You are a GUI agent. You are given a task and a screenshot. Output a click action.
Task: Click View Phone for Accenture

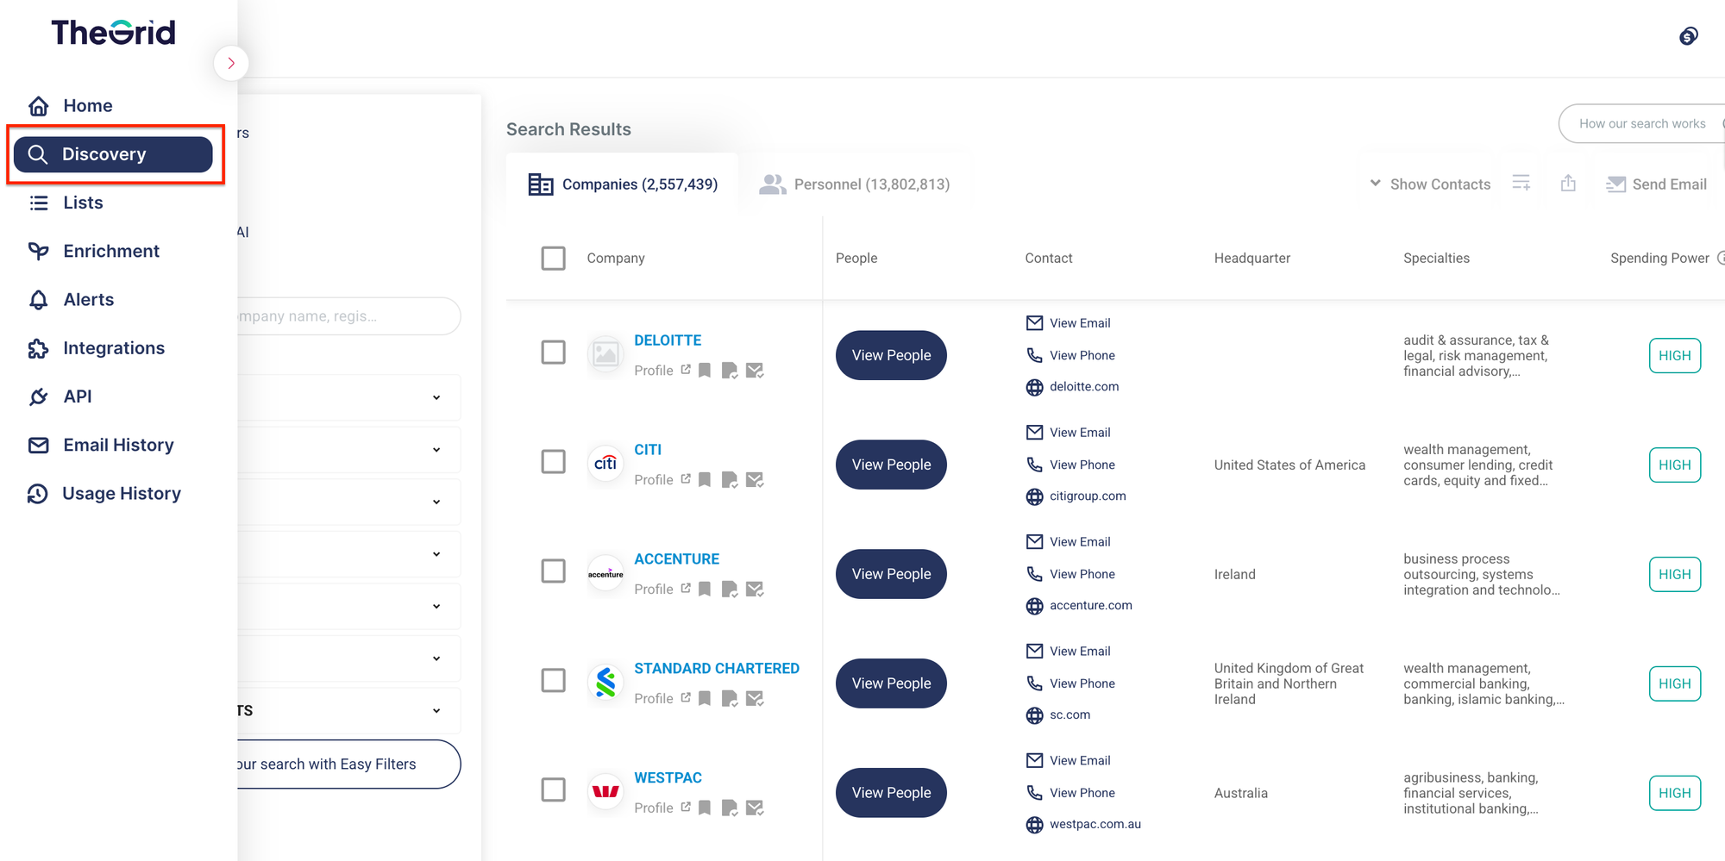1070,574
